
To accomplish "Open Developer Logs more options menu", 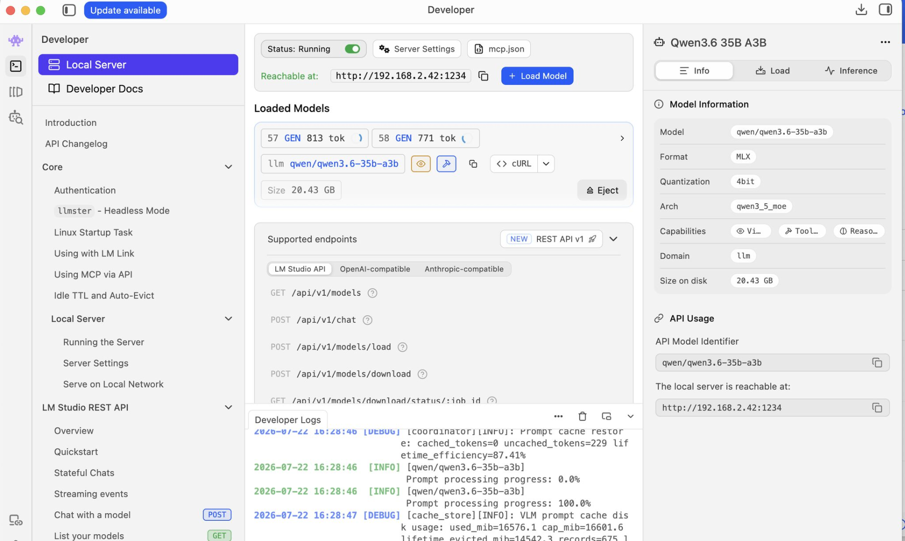I will pyautogui.click(x=558, y=416).
